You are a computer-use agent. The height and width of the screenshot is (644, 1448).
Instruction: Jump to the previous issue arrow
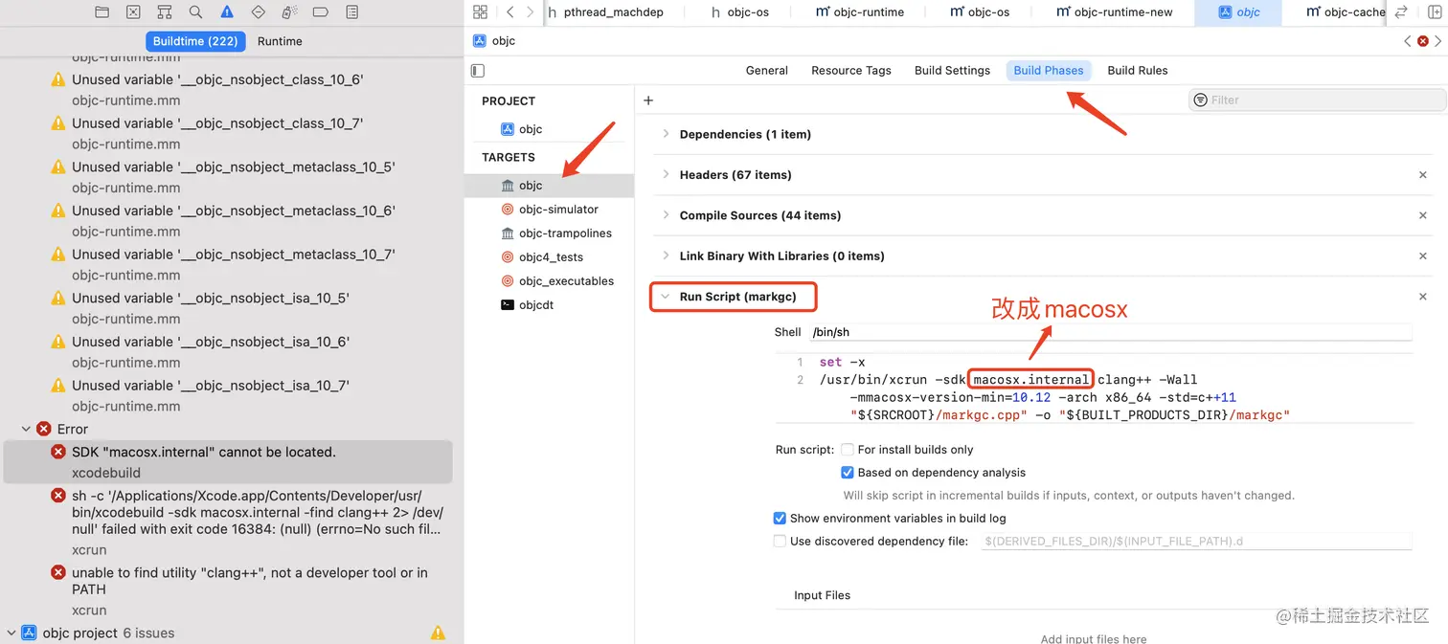pyautogui.click(x=1407, y=41)
